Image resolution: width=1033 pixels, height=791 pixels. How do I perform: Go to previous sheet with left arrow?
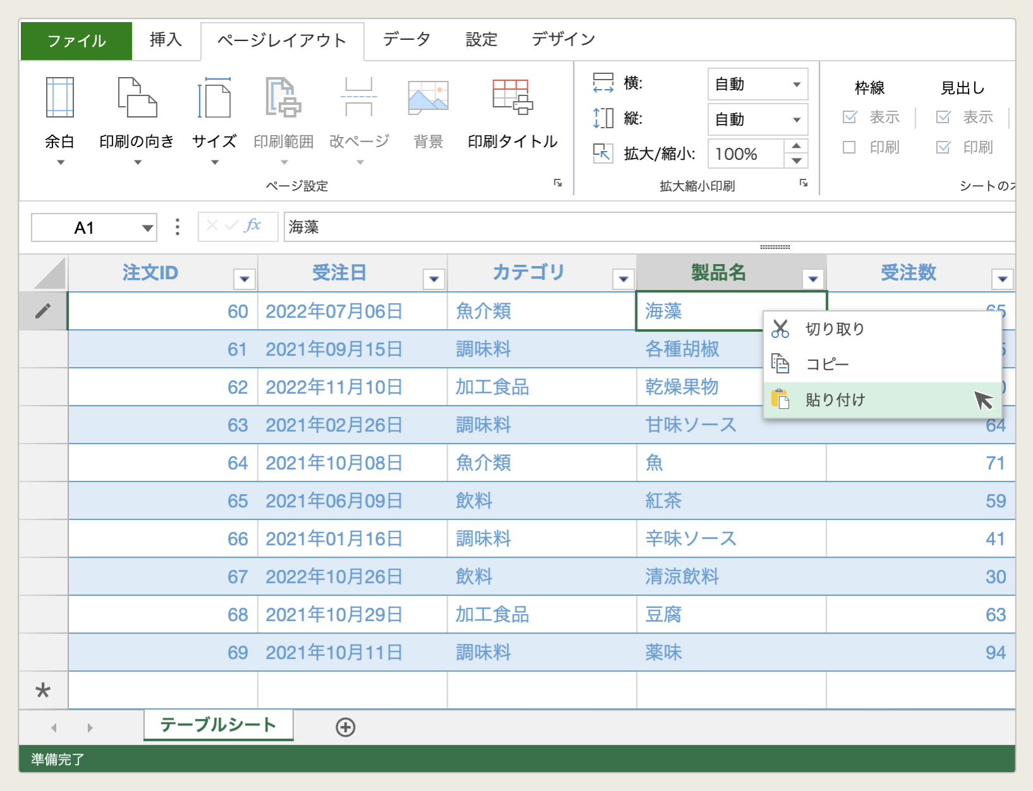(x=54, y=728)
